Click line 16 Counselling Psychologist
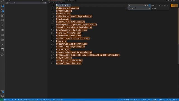179x101 pixels. click(70, 47)
